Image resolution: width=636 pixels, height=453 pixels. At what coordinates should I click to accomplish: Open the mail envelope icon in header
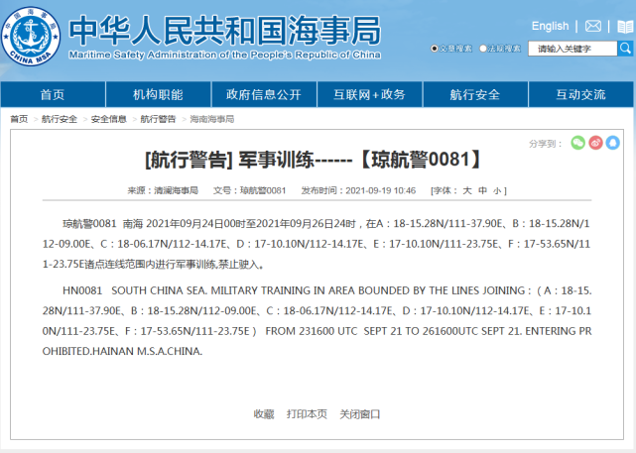coord(593,27)
